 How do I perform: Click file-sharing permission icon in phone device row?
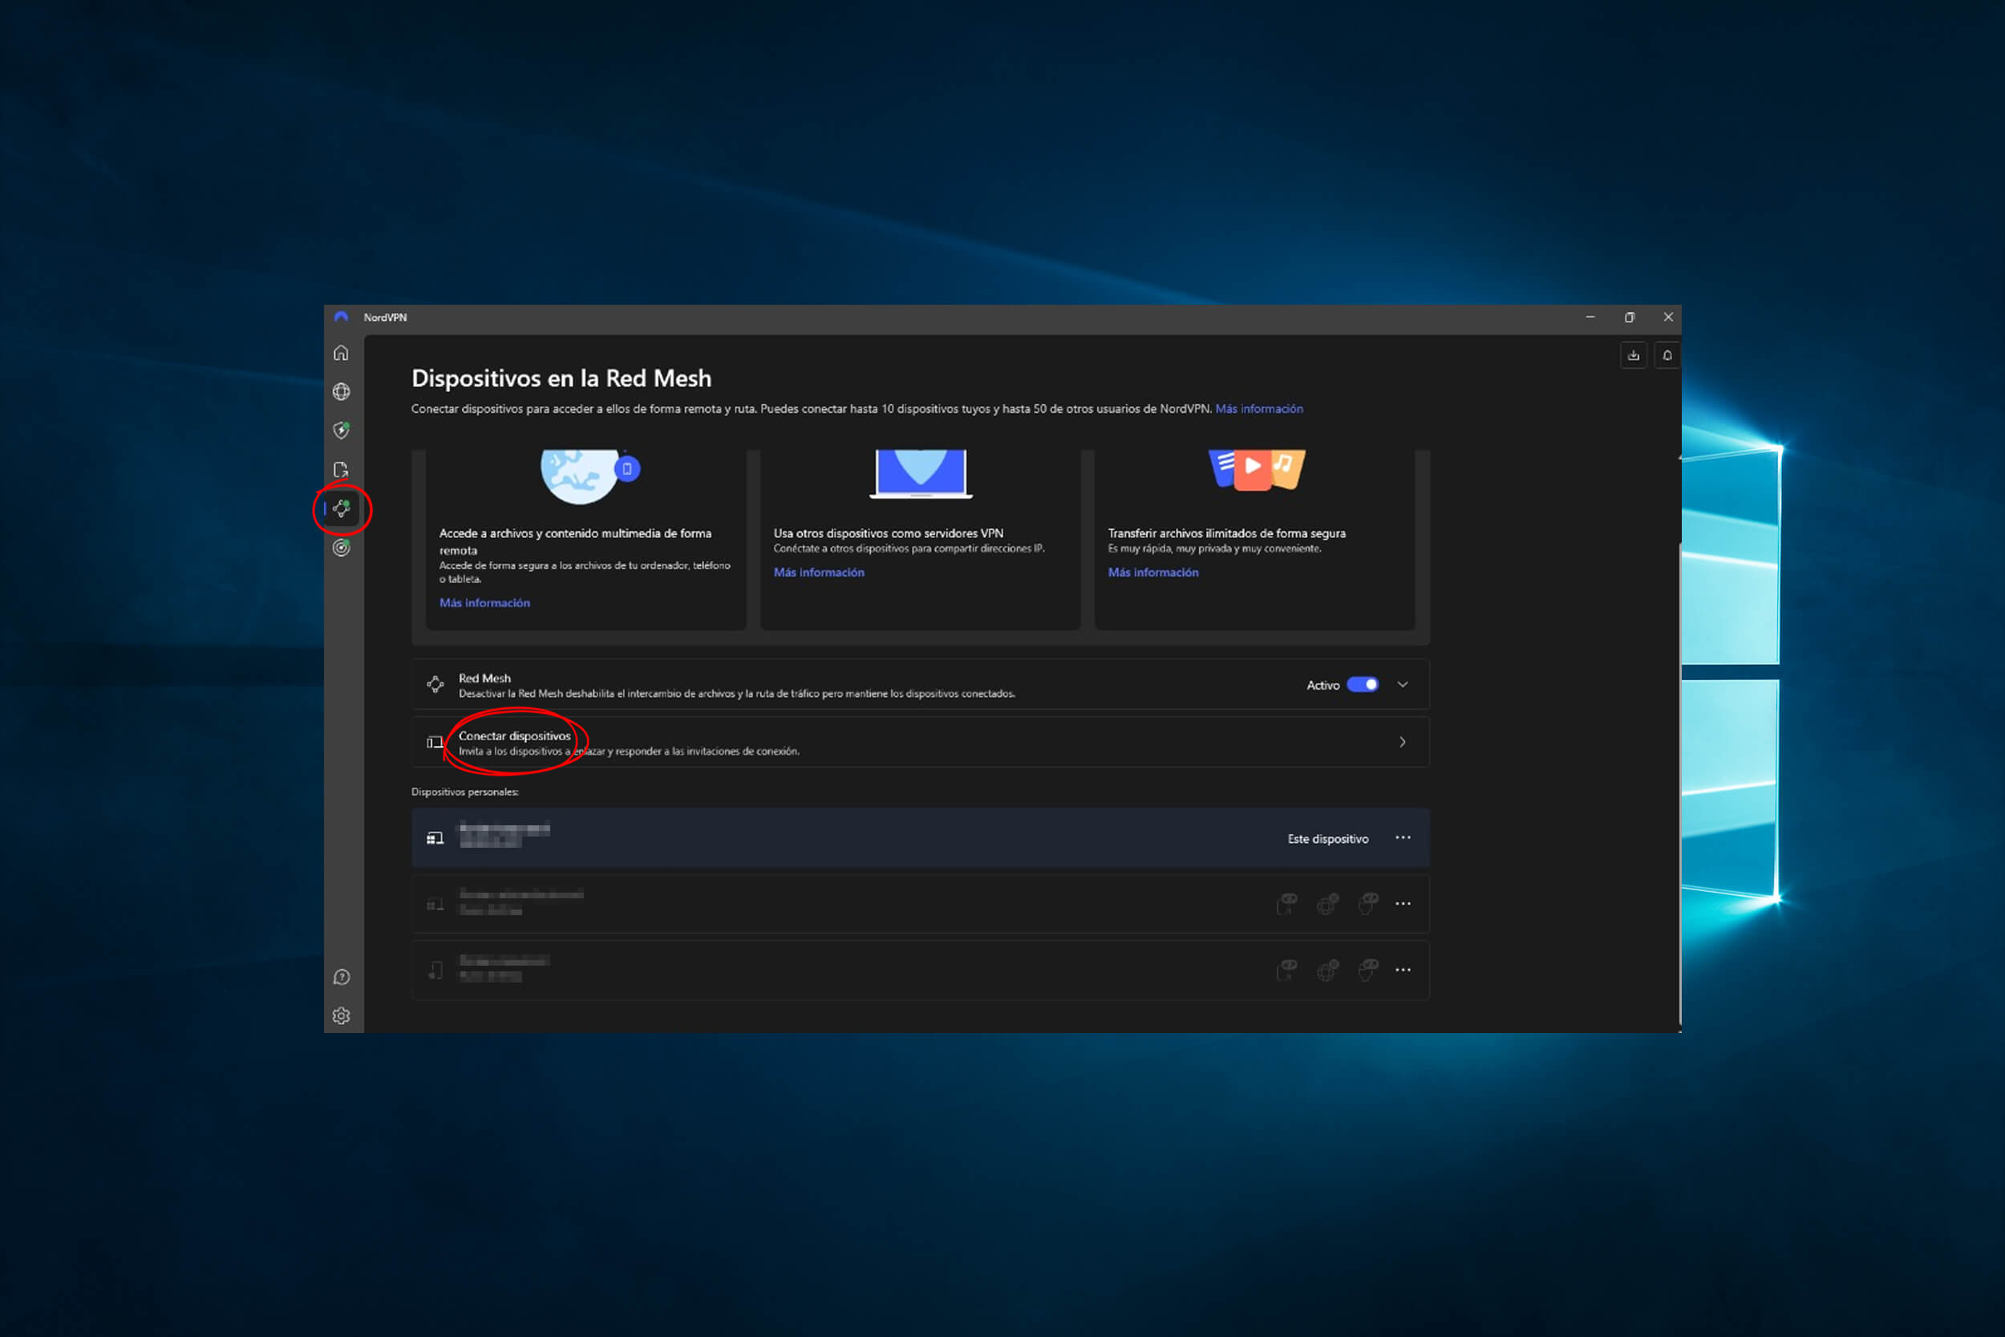coord(1287,970)
